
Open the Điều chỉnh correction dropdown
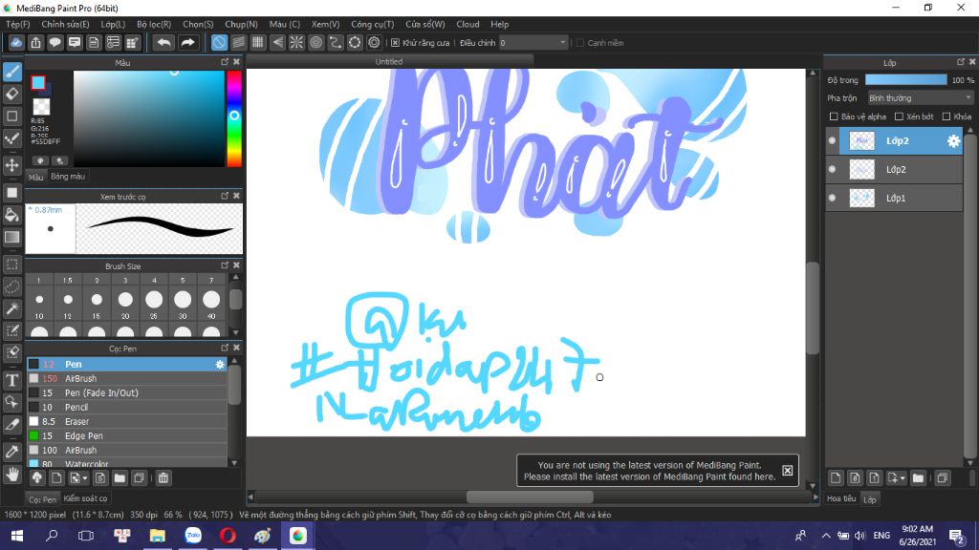pyautogui.click(x=533, y=43)
